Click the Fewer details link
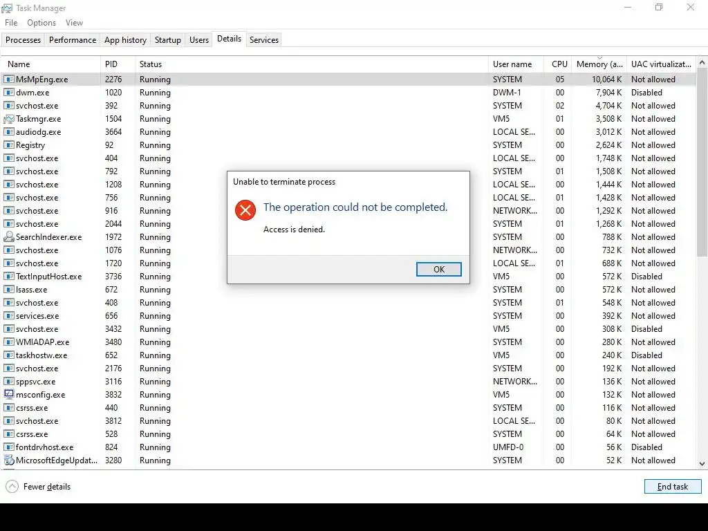The image size is (708, 531). pyautogui.click(x=47, y=487)
